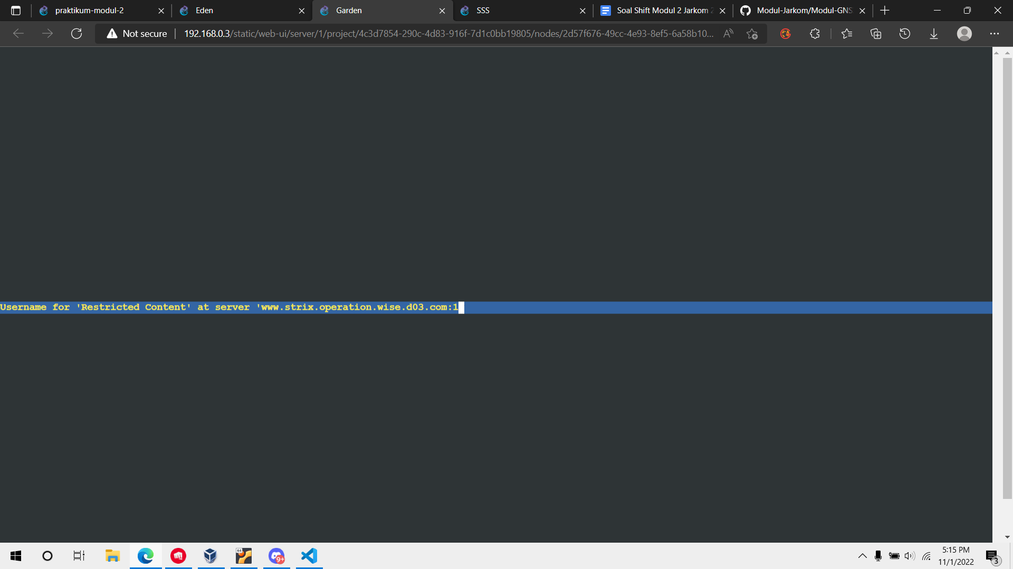Click the Read aloud icon in address bar

tap(728, 34)
